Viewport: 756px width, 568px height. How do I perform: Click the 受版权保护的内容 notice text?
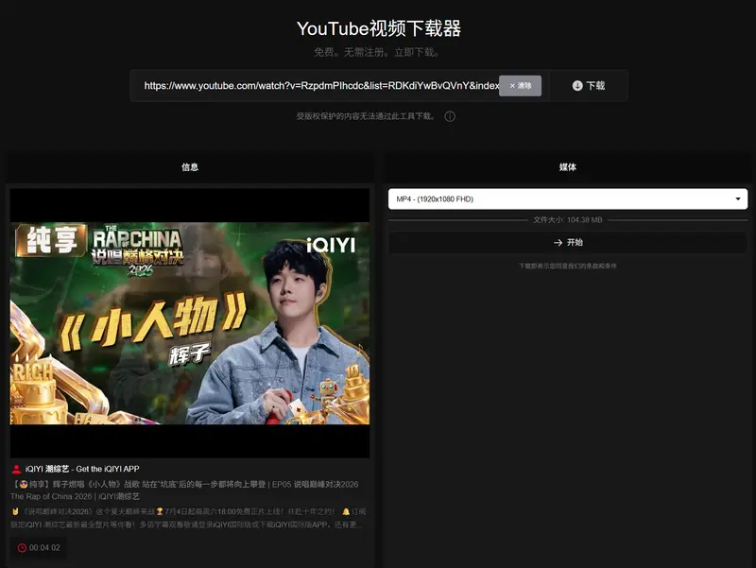point(366,116)
